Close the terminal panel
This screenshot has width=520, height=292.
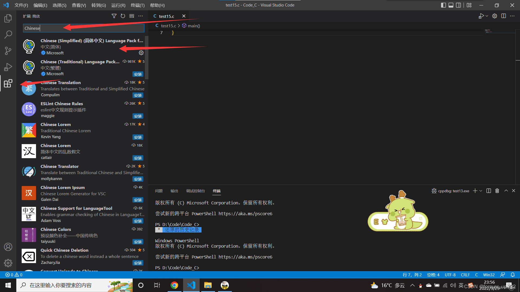[x=513, y=191]
